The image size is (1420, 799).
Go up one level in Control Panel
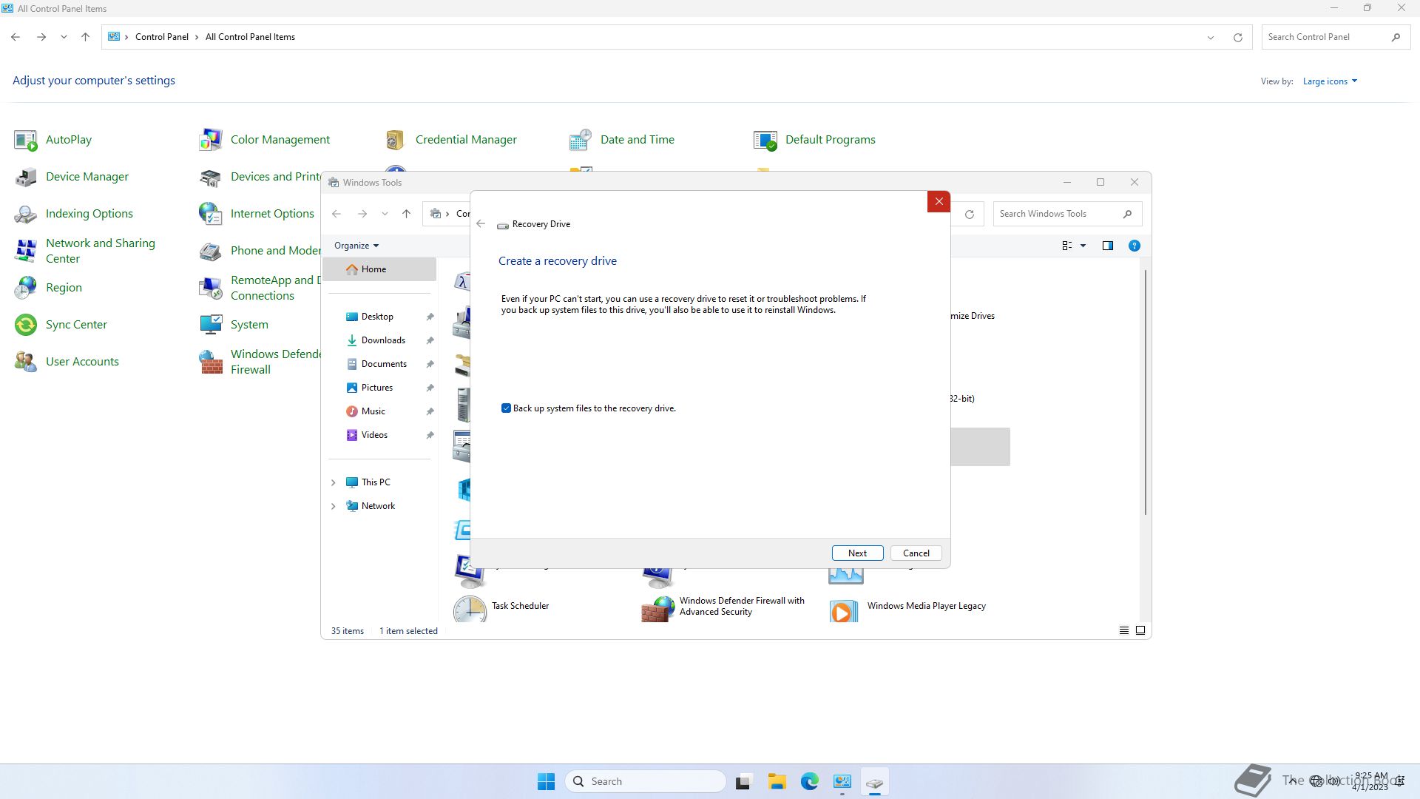click(x=85, y=37)
